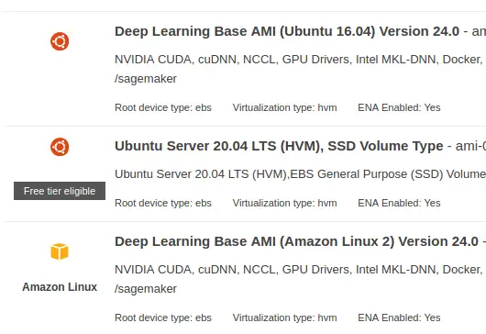Screen dimensions: 486x334
Task: Click Root device type: ebs under Ubuntu 16.04 AMI
Action: pos(163,107)
